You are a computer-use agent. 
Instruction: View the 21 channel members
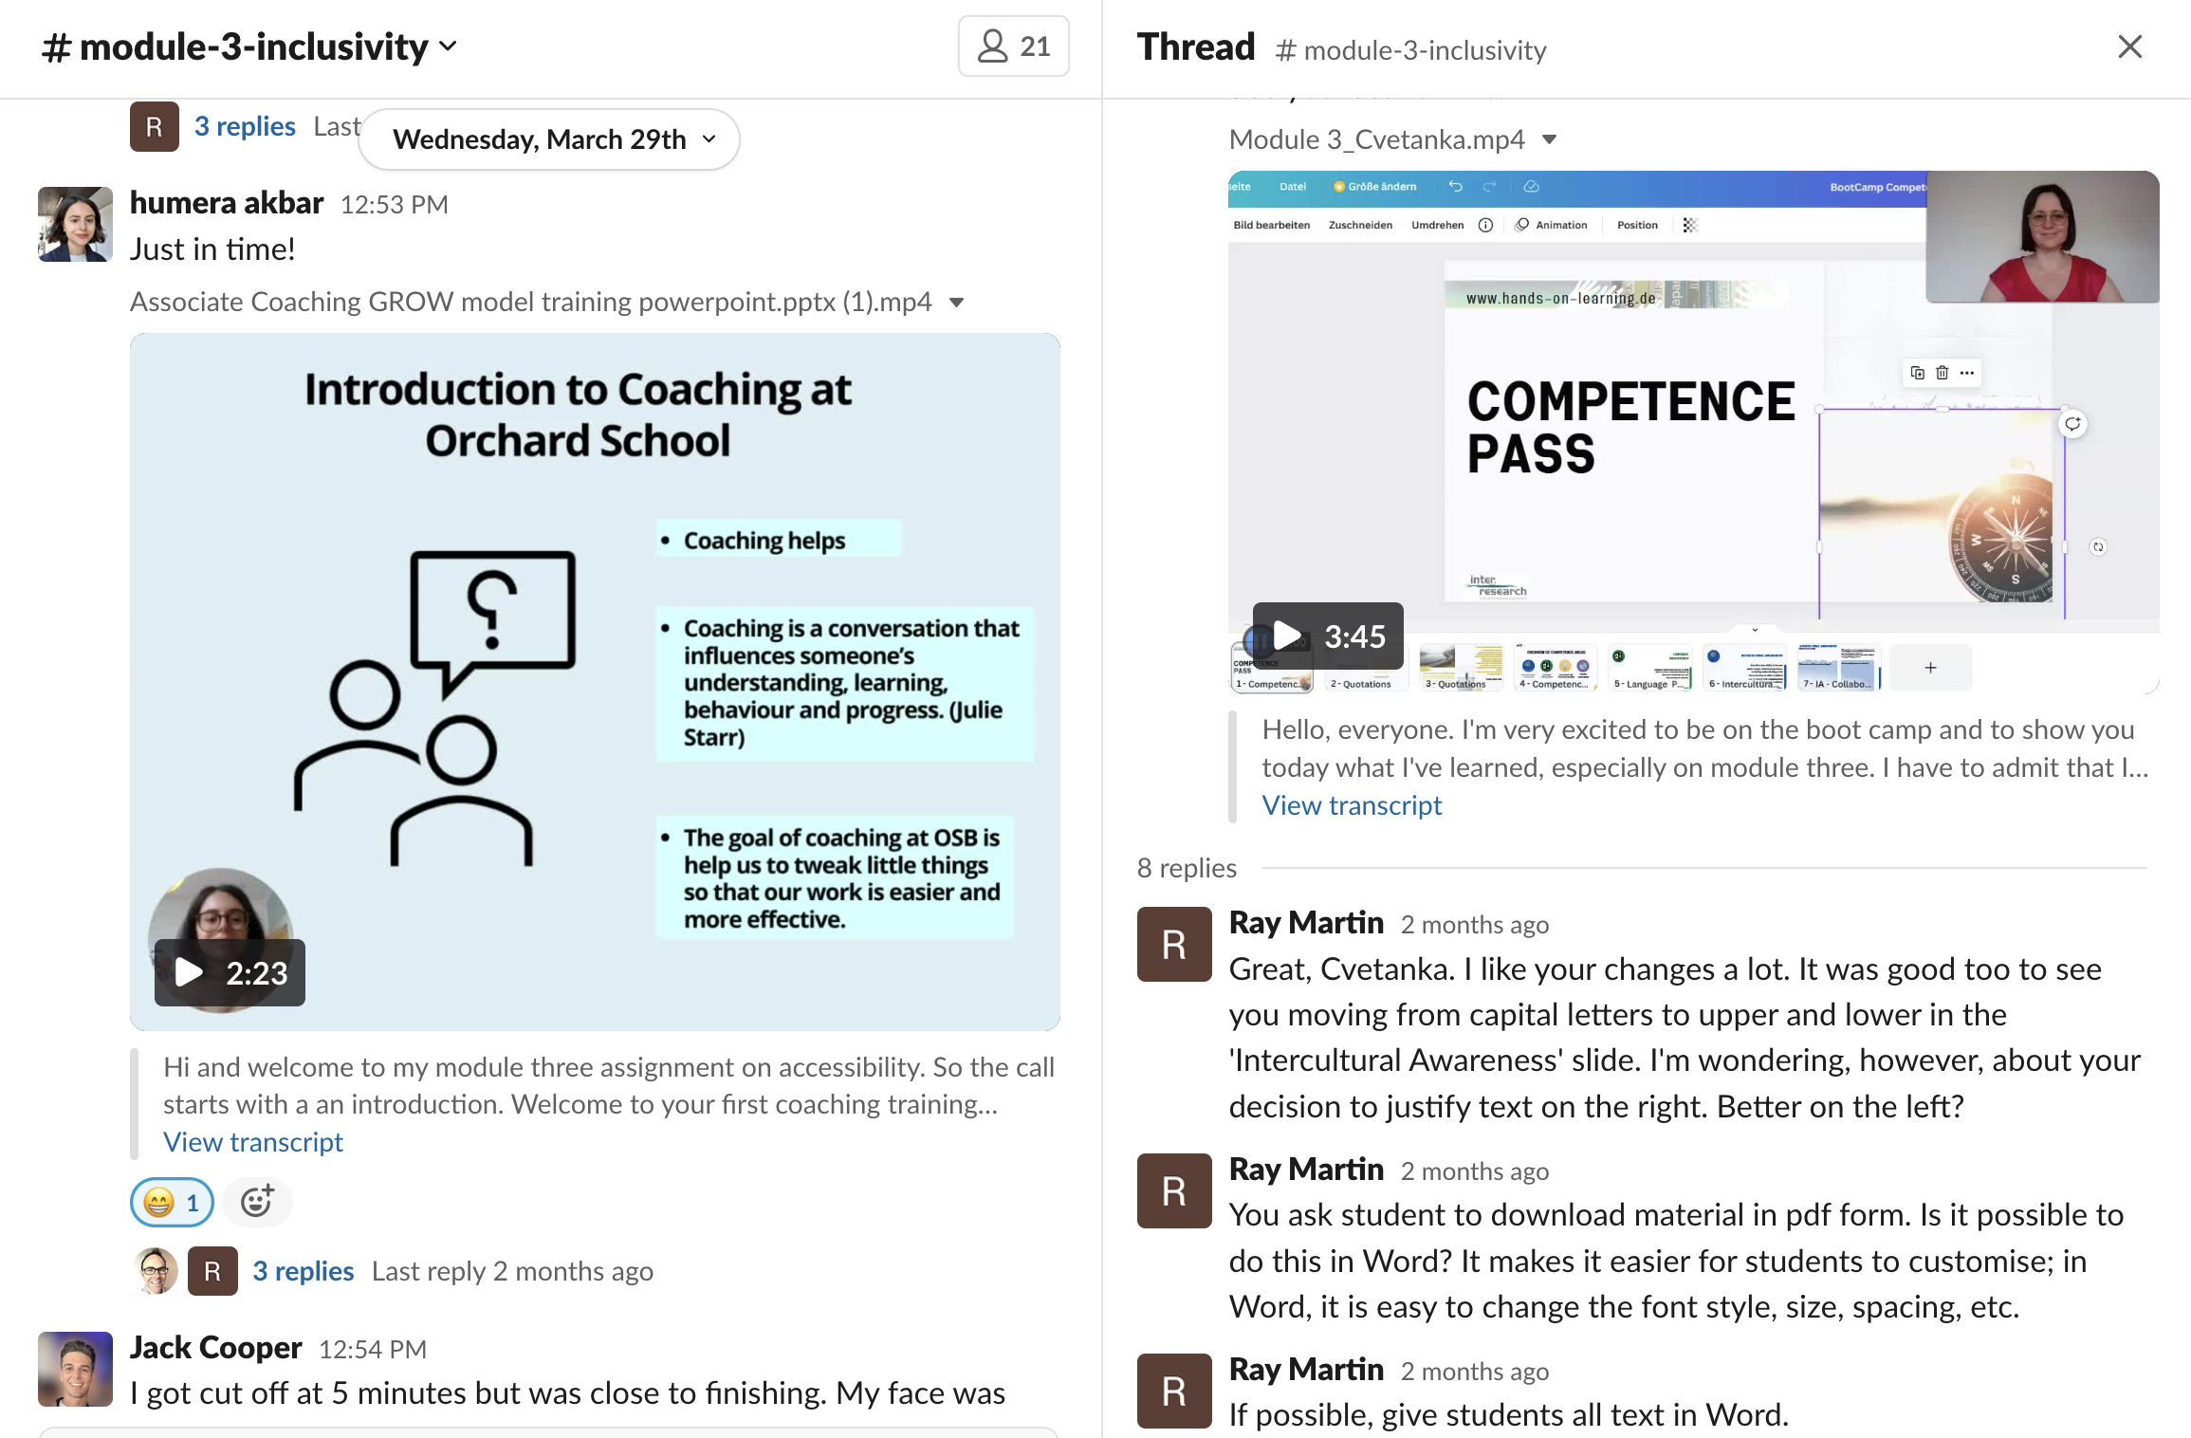(x=1013, y=46)
